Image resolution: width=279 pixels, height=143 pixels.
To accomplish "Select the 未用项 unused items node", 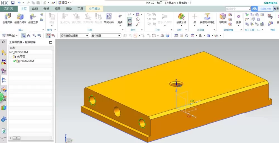I will (21, 56).
